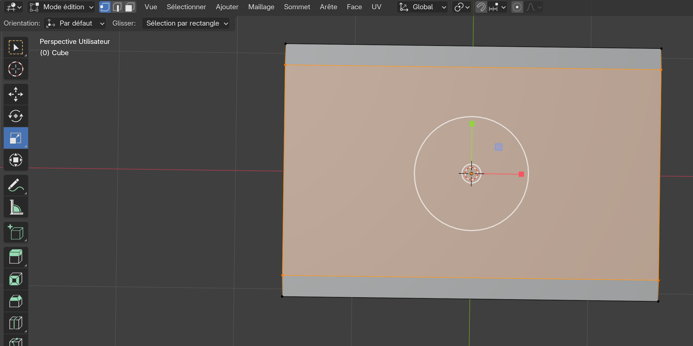
Task: Expand the Par défaut orientation dropdown
Action: (75, 23)
